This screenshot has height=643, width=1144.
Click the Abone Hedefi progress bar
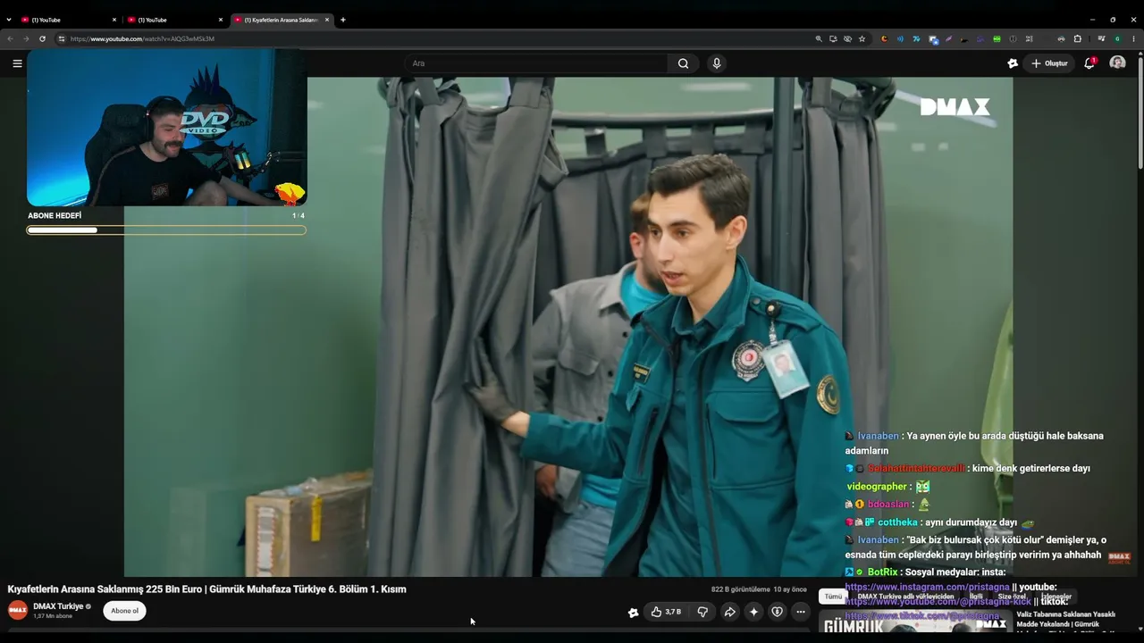click(x=166, y=230)
